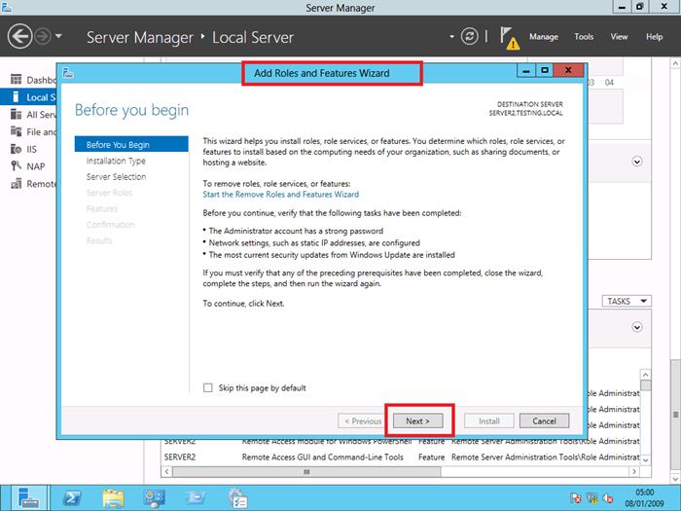Open the dropdown arrow left of refresh
This screenshot has height=511, width=681.
point(451,37)
